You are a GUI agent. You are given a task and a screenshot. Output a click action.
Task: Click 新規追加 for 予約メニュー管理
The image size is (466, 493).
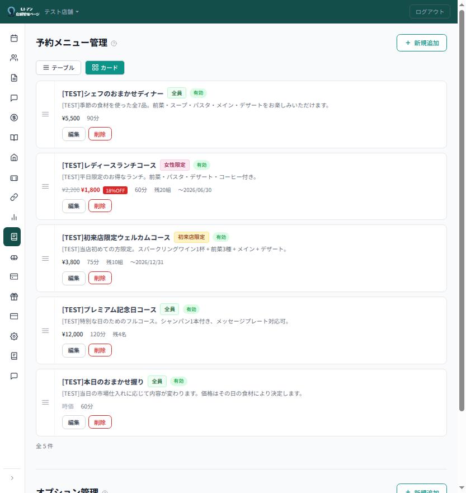[421, 43]
